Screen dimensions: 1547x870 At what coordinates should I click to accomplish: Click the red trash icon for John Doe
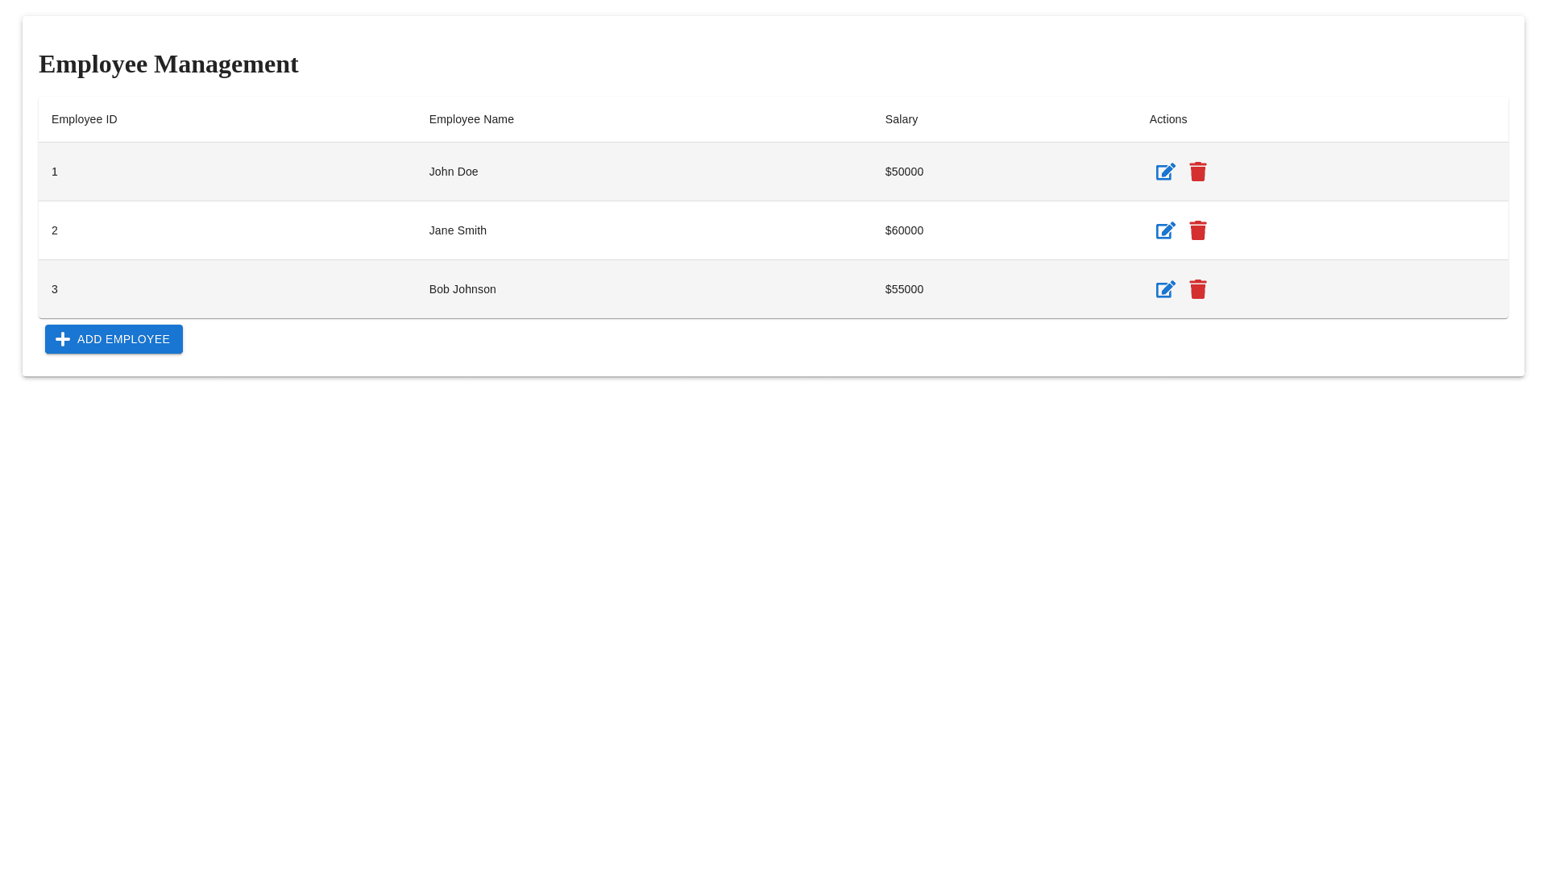pyautogui.click(x=1198, y=172)
